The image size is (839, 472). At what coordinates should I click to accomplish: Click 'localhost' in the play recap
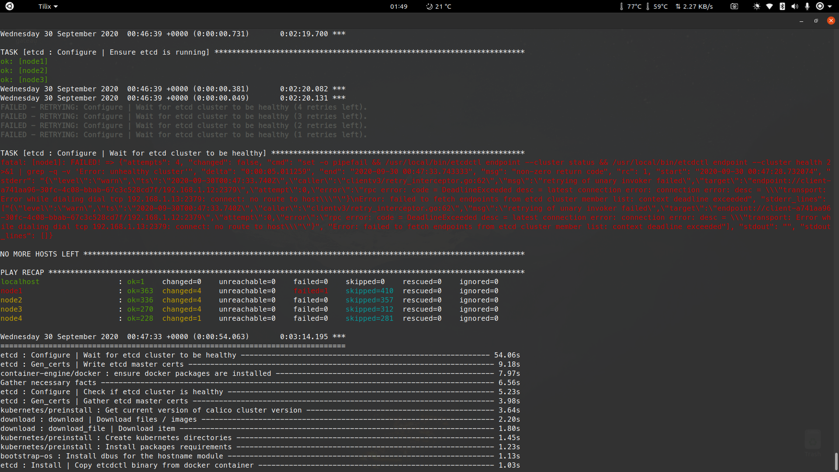[x=20, y=281]
